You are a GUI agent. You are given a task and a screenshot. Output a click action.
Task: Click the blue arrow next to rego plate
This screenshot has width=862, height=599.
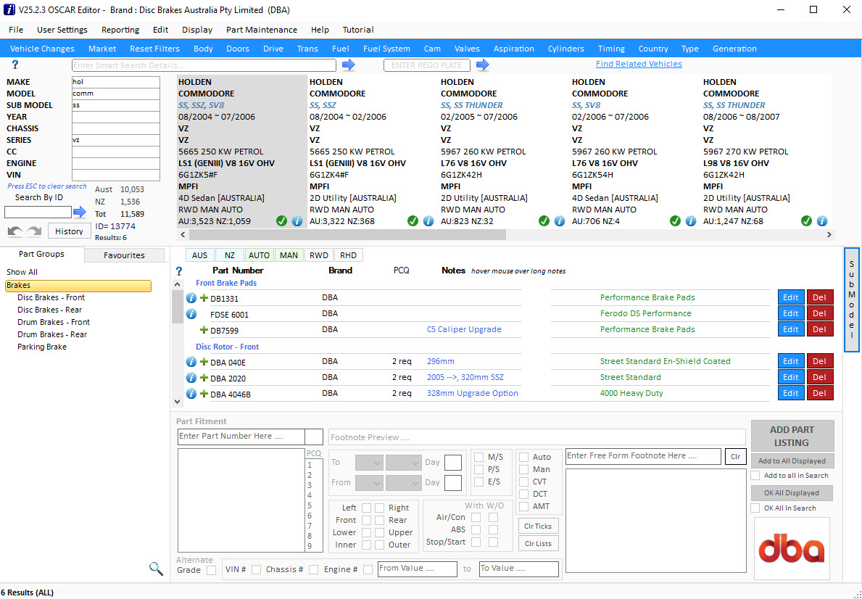[x=482, y=65]
